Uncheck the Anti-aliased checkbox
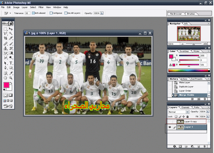 pos(33,13)
